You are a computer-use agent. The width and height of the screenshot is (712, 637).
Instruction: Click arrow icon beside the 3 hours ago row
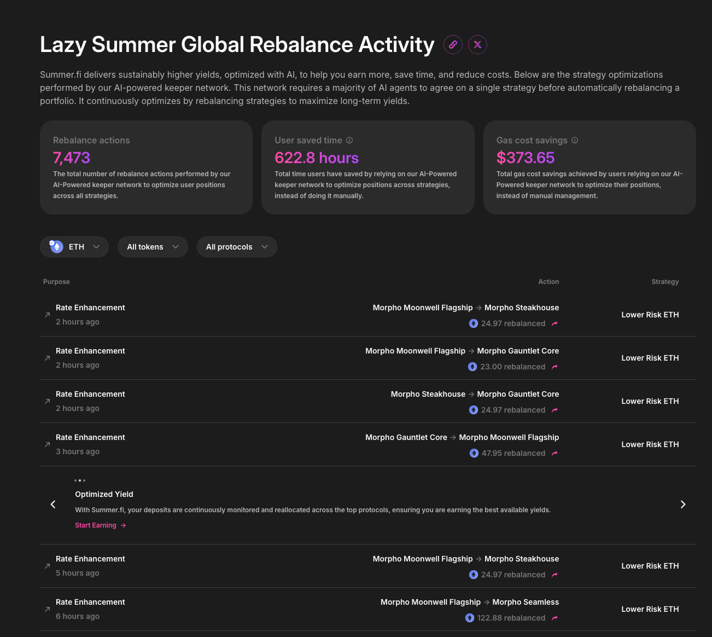point(47,444)
